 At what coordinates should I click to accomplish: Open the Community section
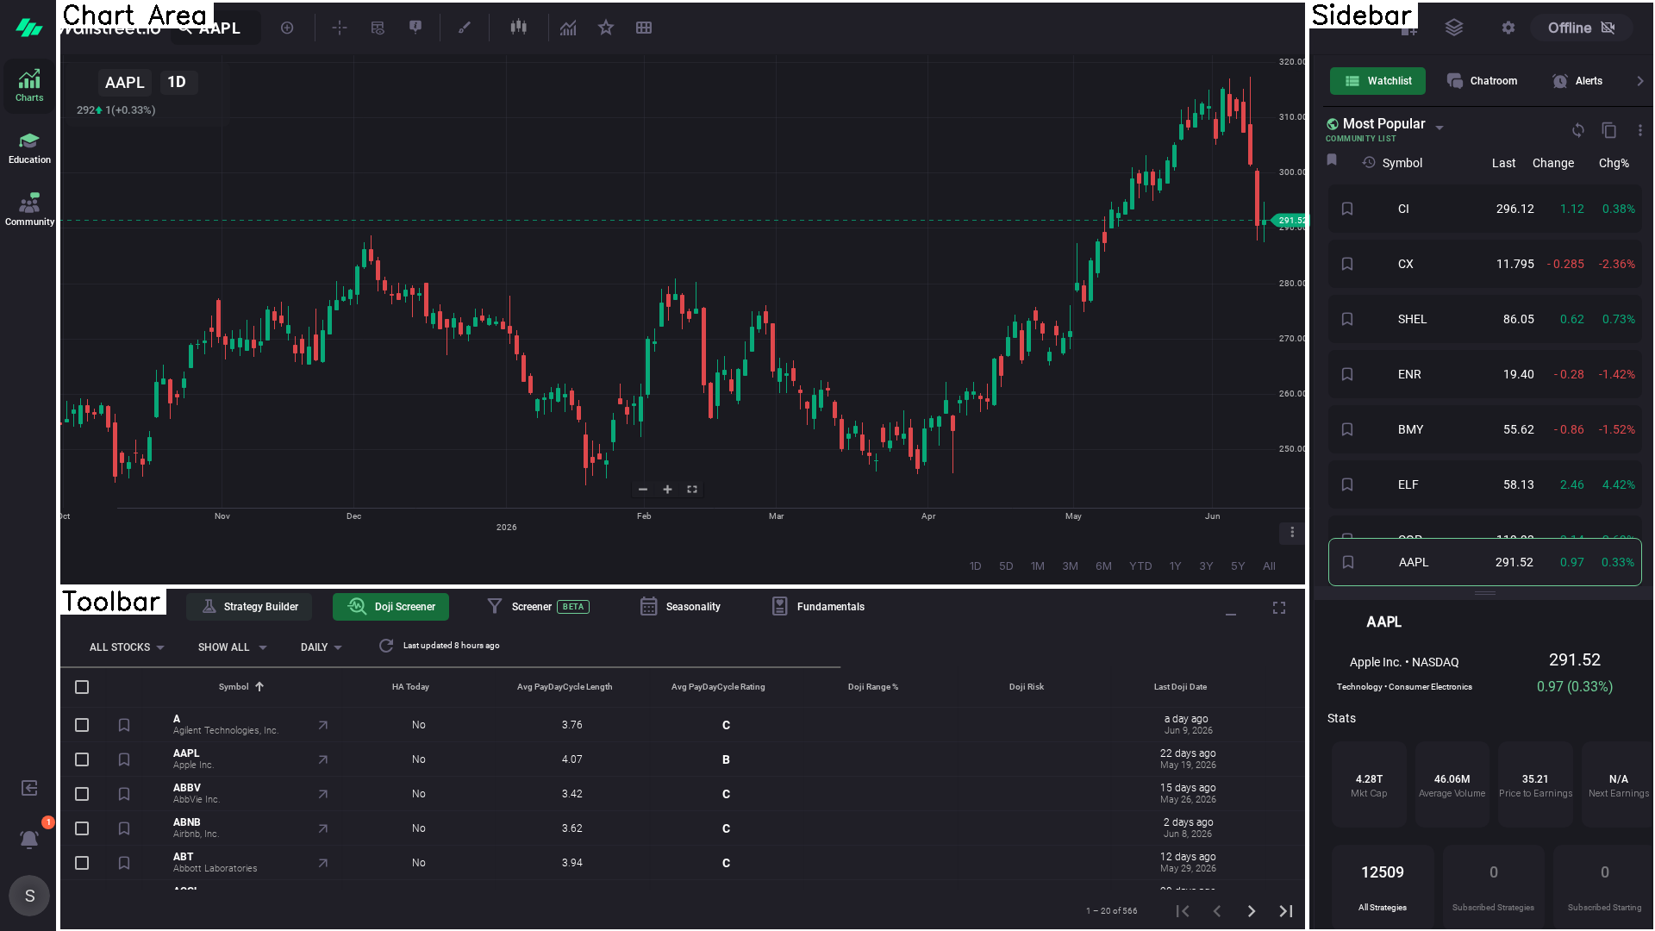pos(29,209)
